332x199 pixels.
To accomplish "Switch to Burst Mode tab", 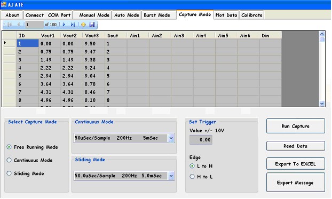I will click(159, 15).
